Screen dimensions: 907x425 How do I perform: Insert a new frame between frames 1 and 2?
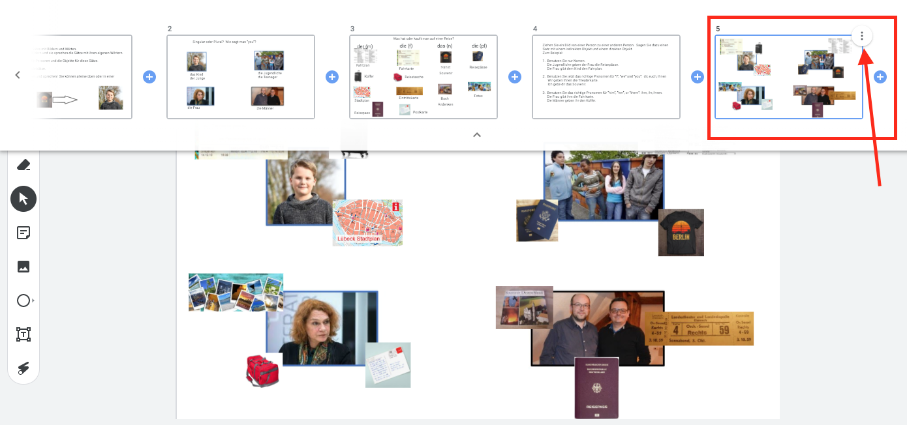(x=149, y=77)
